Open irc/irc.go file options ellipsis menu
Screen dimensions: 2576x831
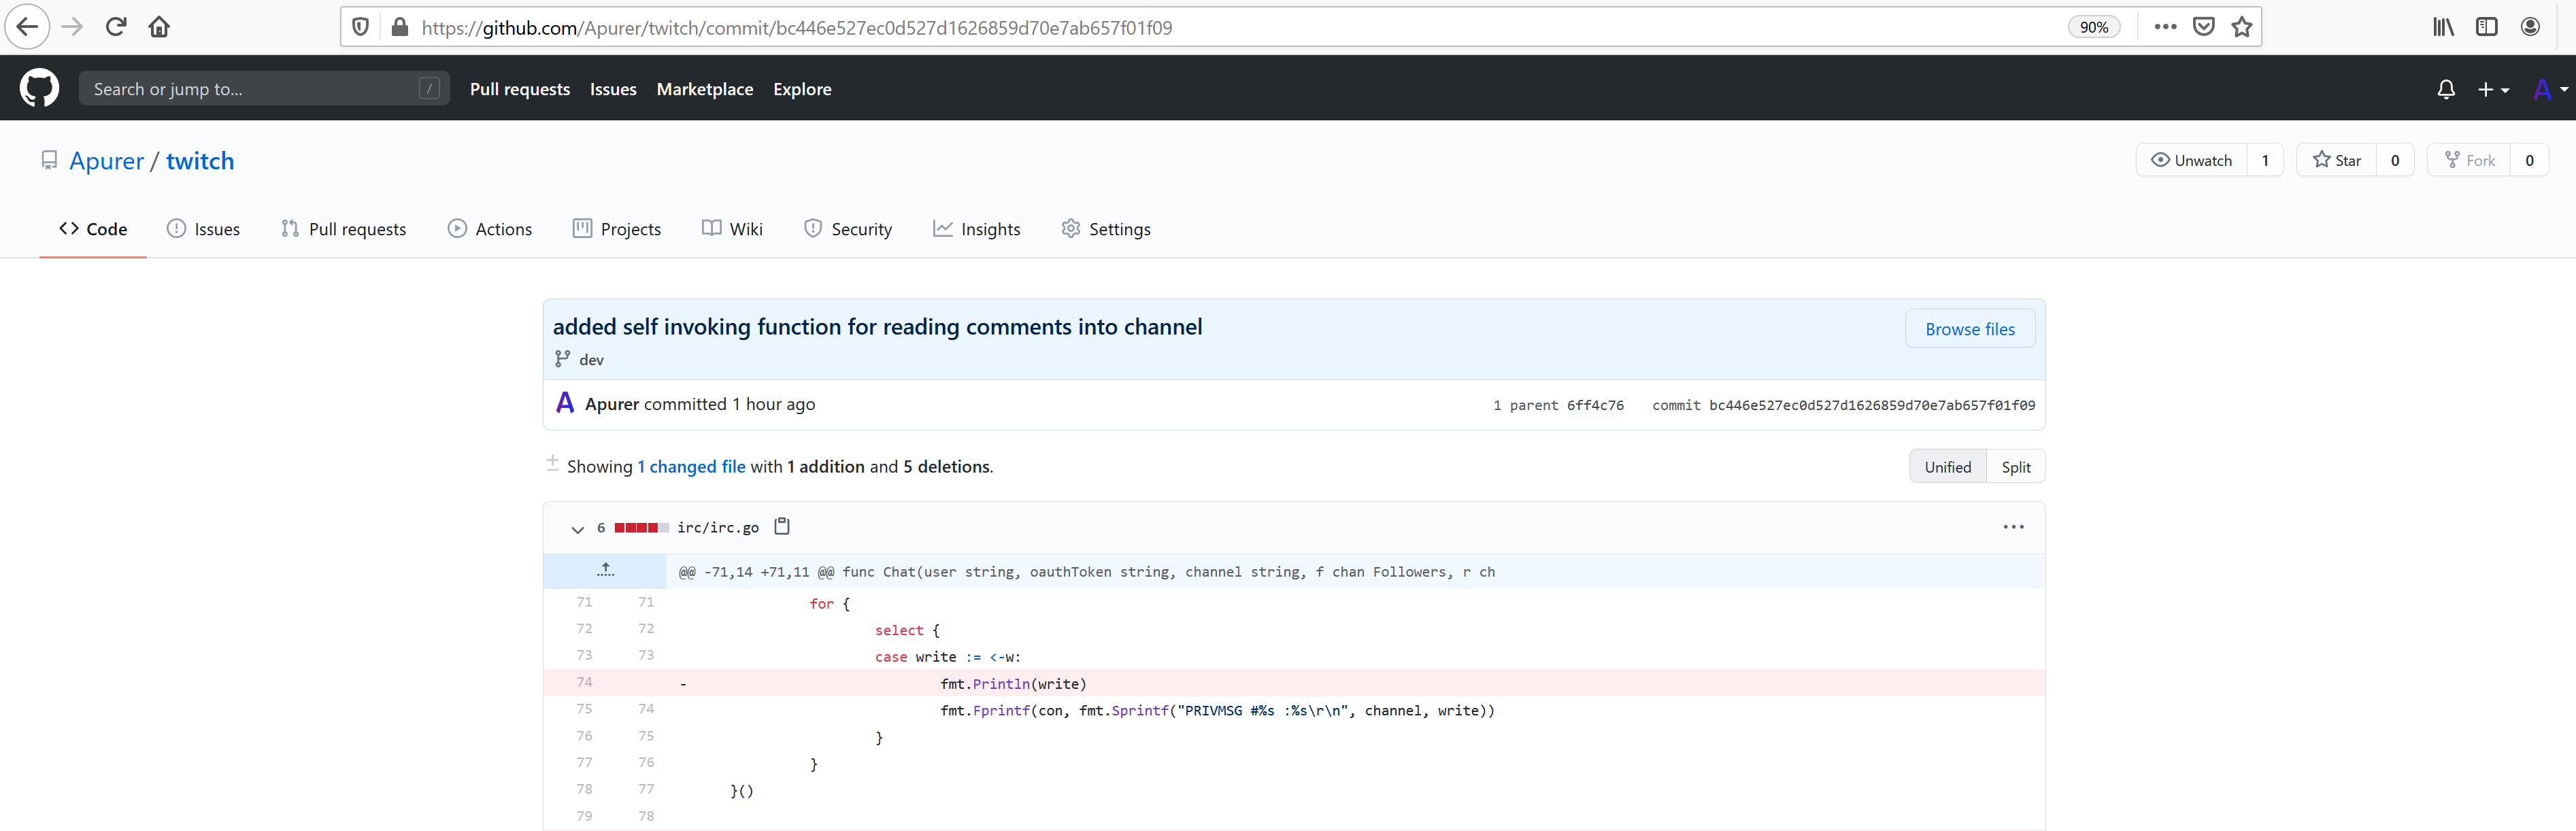(2013, 527)
